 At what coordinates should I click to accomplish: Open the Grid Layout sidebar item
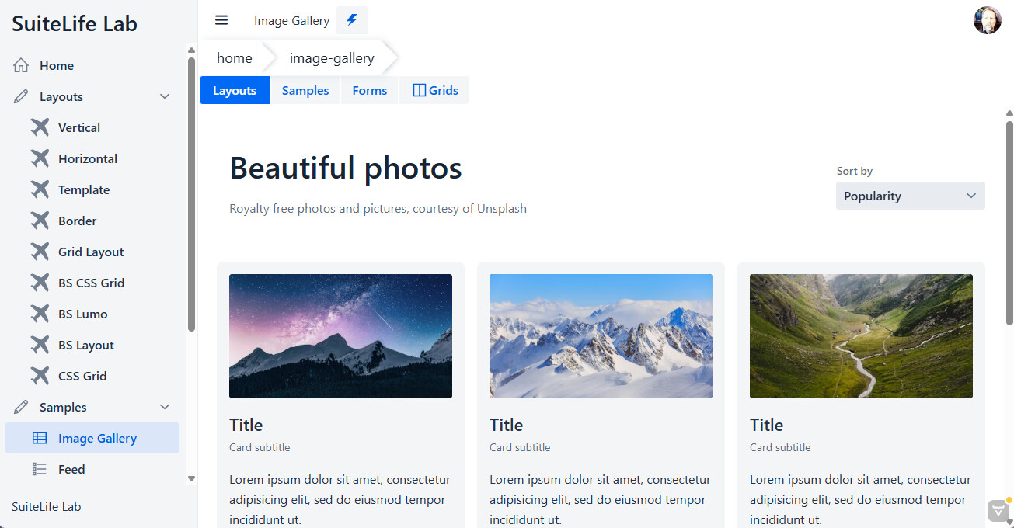pyautogui.click(x=91, y=252)
